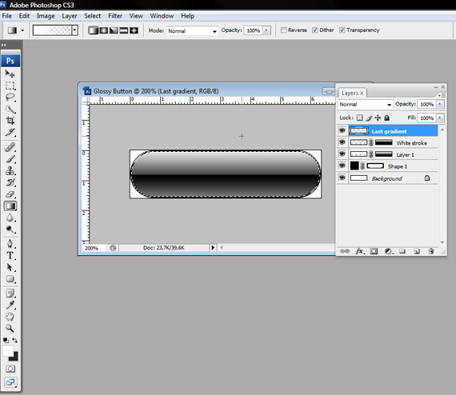
Task: Select the Move tool
Action: click(10, 74)
